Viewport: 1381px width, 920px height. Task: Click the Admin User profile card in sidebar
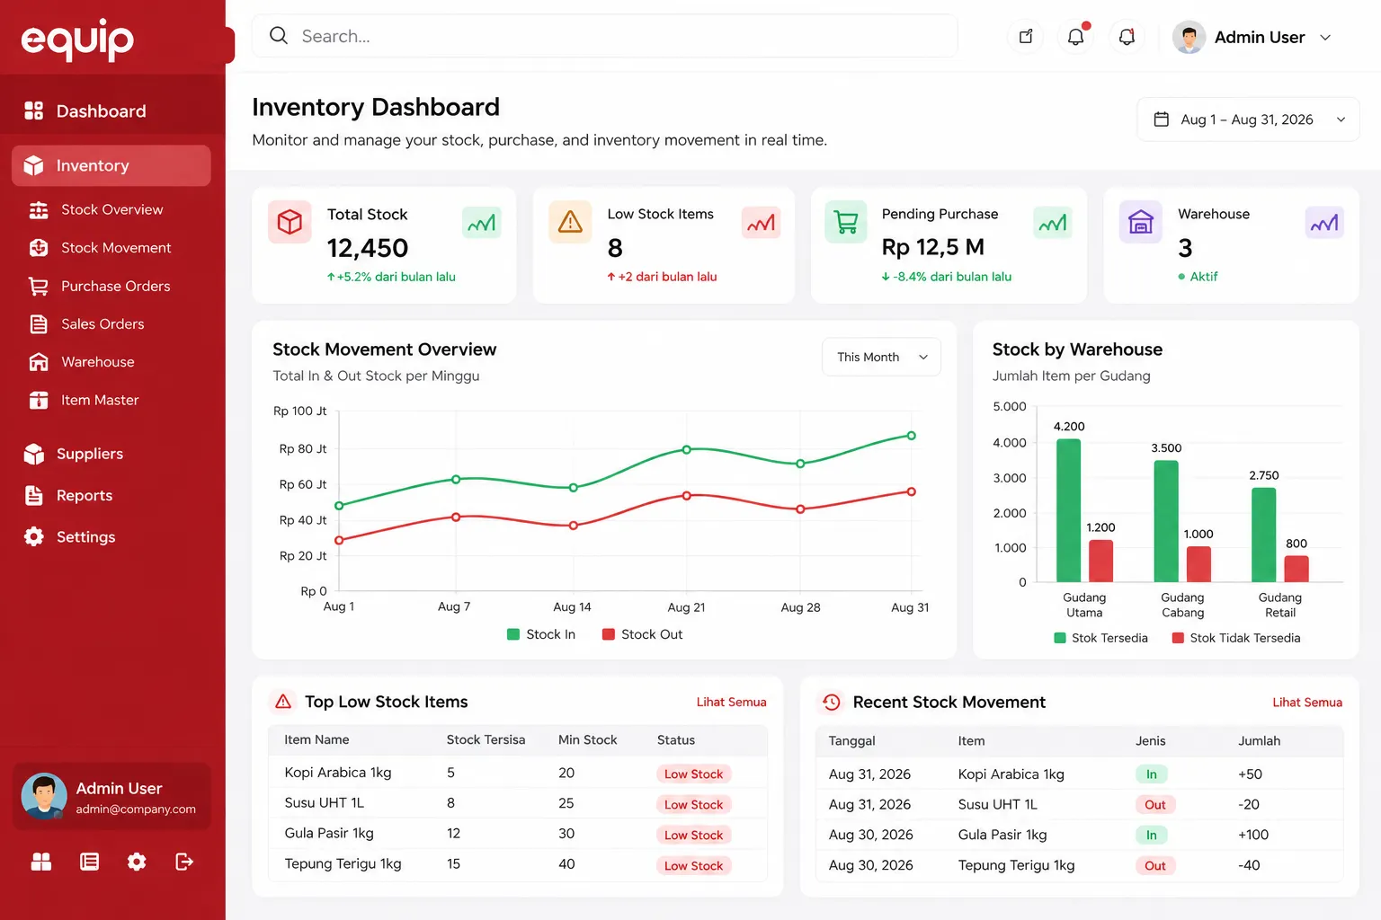click(111, 796)
